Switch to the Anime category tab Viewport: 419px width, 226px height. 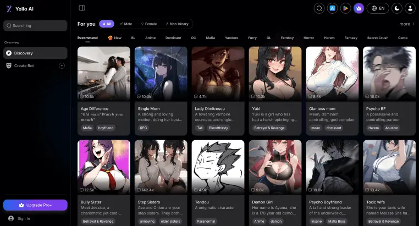click(150, 38)
